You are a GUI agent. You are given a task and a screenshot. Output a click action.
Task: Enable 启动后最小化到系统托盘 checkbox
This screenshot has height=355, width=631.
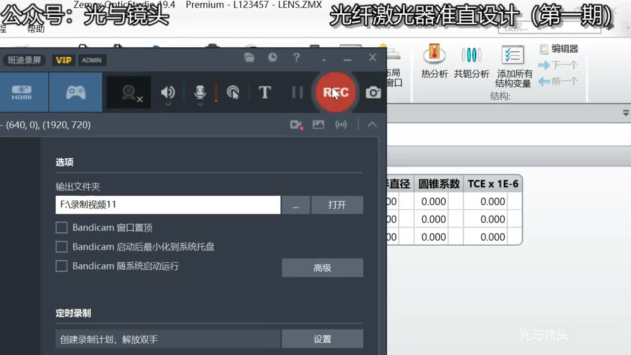(x=62, y=247)
